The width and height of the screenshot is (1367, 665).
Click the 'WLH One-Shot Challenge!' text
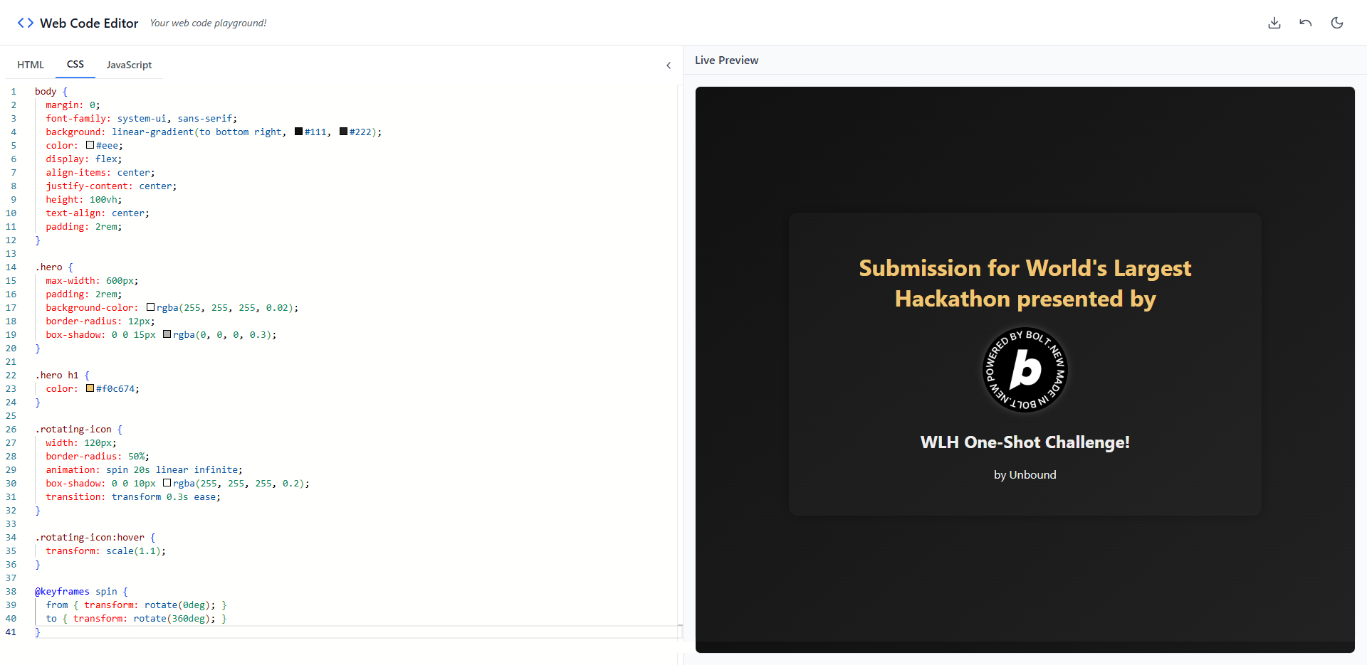pyautogui.click(x=1025, y=442)
